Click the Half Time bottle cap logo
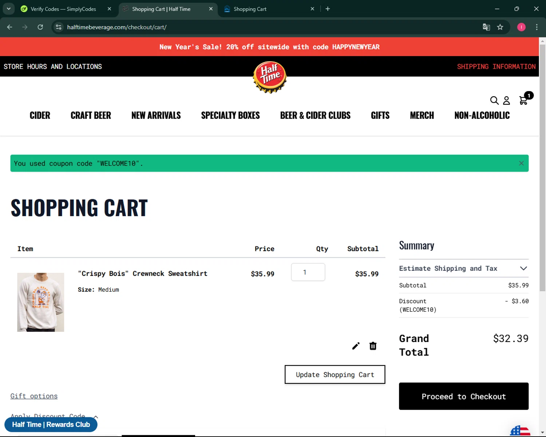 click(270, 77)
